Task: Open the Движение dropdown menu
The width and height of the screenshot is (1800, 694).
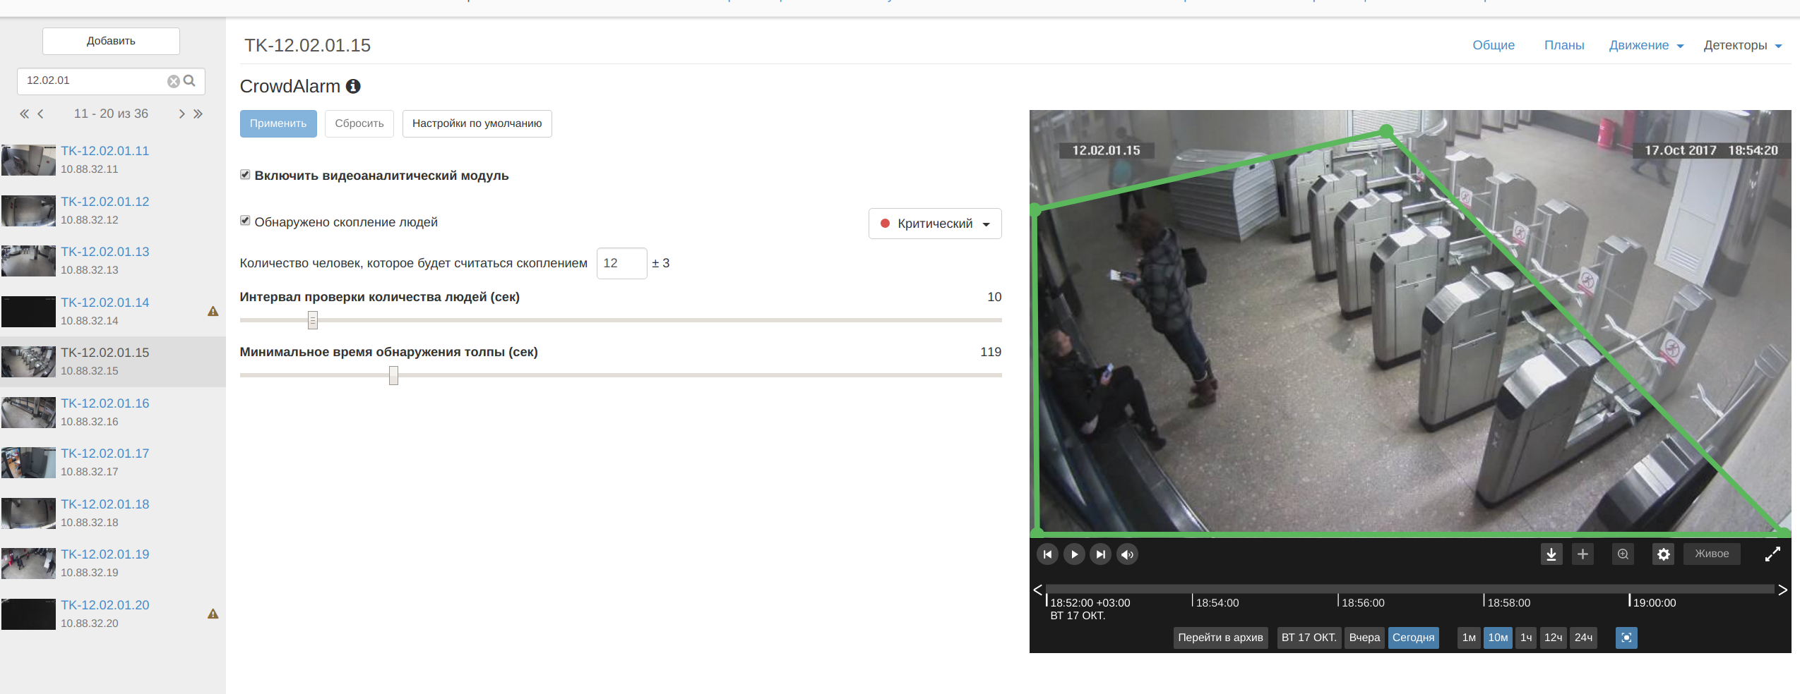Action: (1646, 45)
